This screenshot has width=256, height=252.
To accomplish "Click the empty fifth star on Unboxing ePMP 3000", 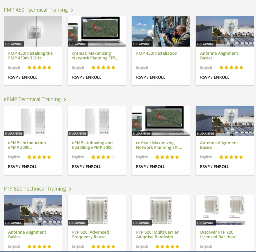I will 113,157.
